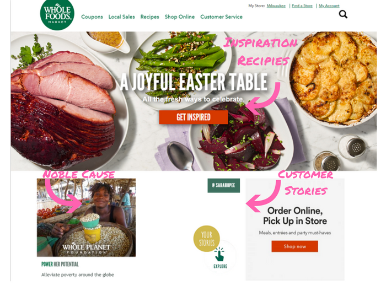Select the Your Stories gold circle badge

click(207, 239)
